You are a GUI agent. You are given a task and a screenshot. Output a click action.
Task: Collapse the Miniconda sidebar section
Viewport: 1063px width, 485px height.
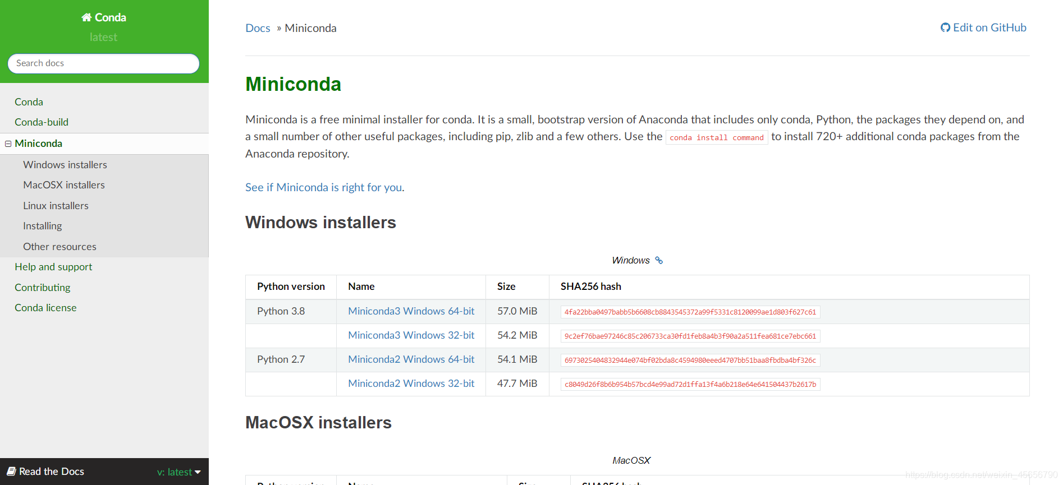(x=8, y=144)
